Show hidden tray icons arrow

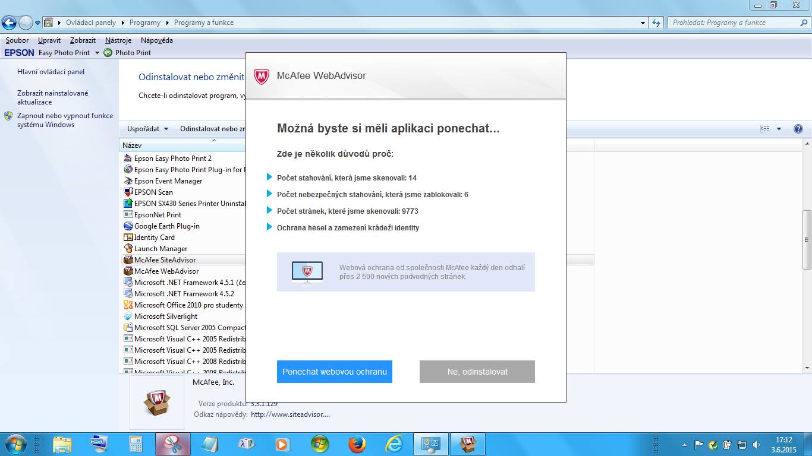coord(684,445)
